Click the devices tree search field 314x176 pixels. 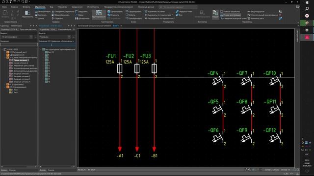[57, 44]
